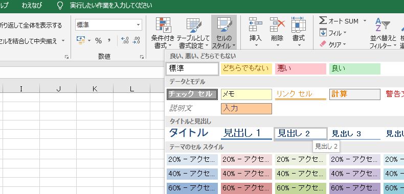Open the number format combo box (標準)

(x=108, y=25)
